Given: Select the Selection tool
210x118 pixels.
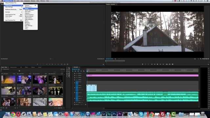Looking at the screenshot, I should point(67,68).
